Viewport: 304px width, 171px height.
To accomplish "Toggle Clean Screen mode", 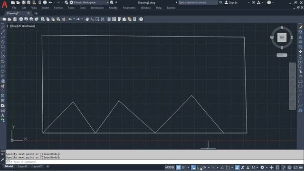I will [295, 168].
